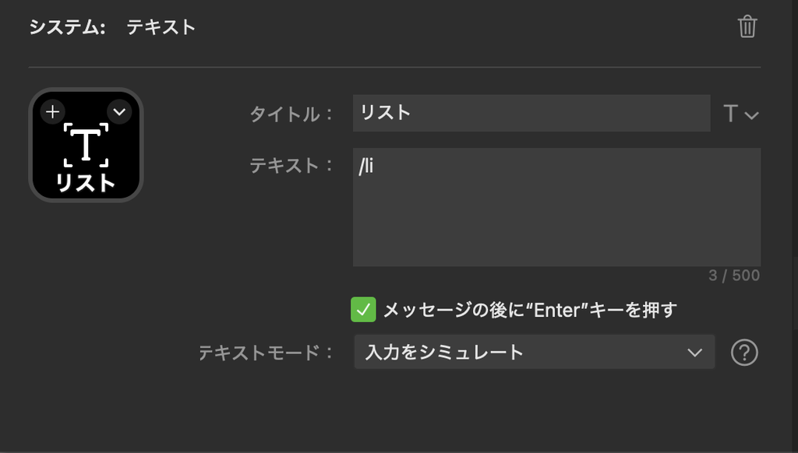Open the 入力をシミュレート text mode dropdown
Viewport: 798px width, 453px height.
535,352
